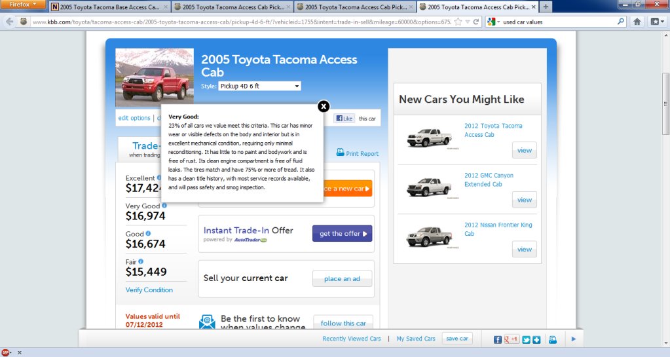Open the Verify Condition link
670x357 pixels.
point(149,290)
